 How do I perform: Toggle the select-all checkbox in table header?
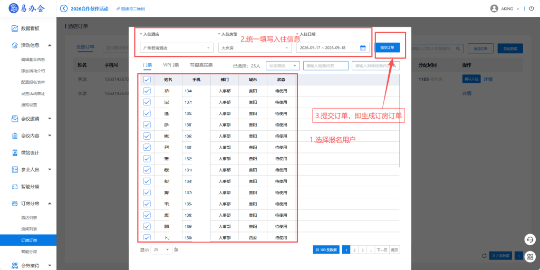point(147,80)
